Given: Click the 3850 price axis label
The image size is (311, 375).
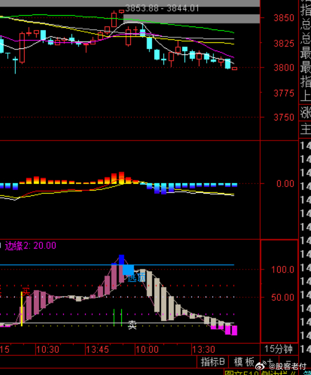Looking at the screenshot, I should (x=284, y=18).
